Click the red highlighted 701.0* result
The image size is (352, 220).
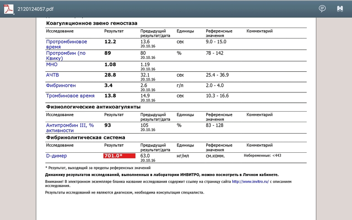click(x=119, y=156)
